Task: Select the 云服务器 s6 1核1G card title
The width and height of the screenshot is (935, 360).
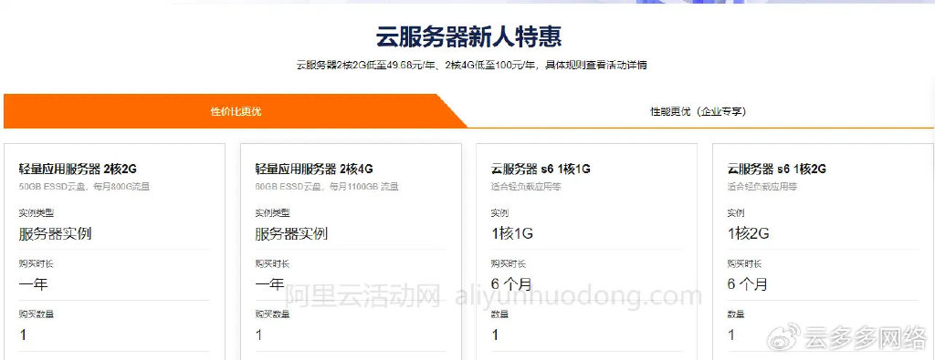Action: (541, 169)
